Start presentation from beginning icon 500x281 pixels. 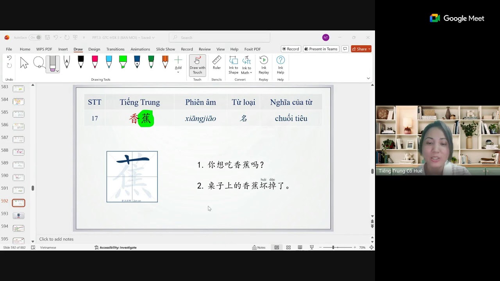pyautogui.click(x=75, y=37)
